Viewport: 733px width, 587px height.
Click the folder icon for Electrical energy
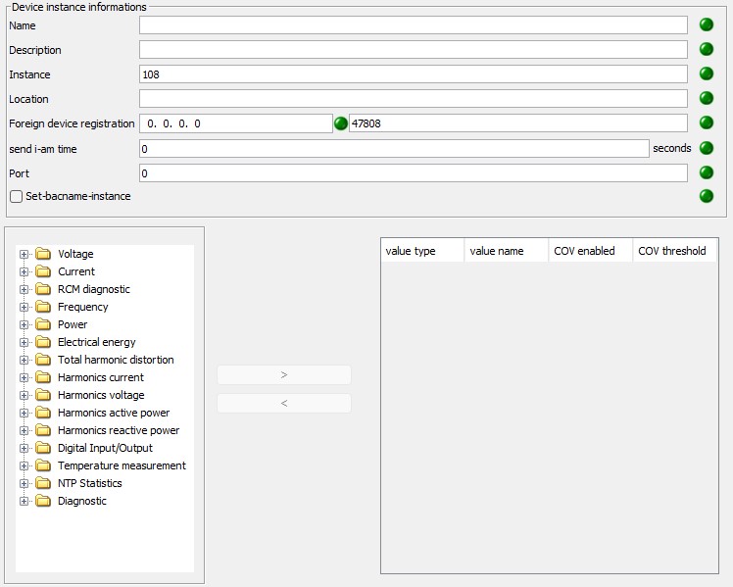tap(42, 342)
